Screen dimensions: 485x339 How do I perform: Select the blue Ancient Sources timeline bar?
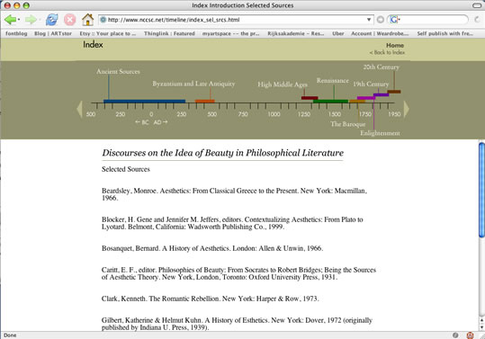coord(145,101)
